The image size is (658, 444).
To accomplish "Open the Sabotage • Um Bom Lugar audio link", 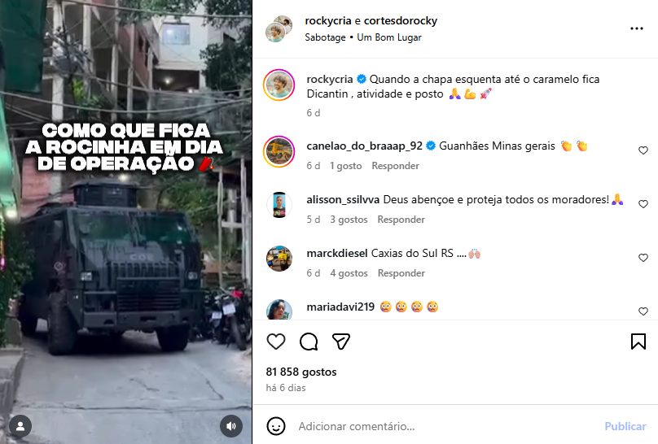I will point(363,37).
